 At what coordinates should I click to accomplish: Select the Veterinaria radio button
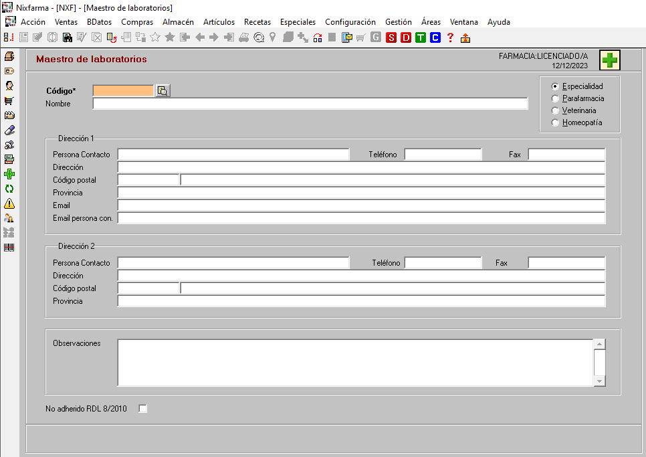[555, 110]
